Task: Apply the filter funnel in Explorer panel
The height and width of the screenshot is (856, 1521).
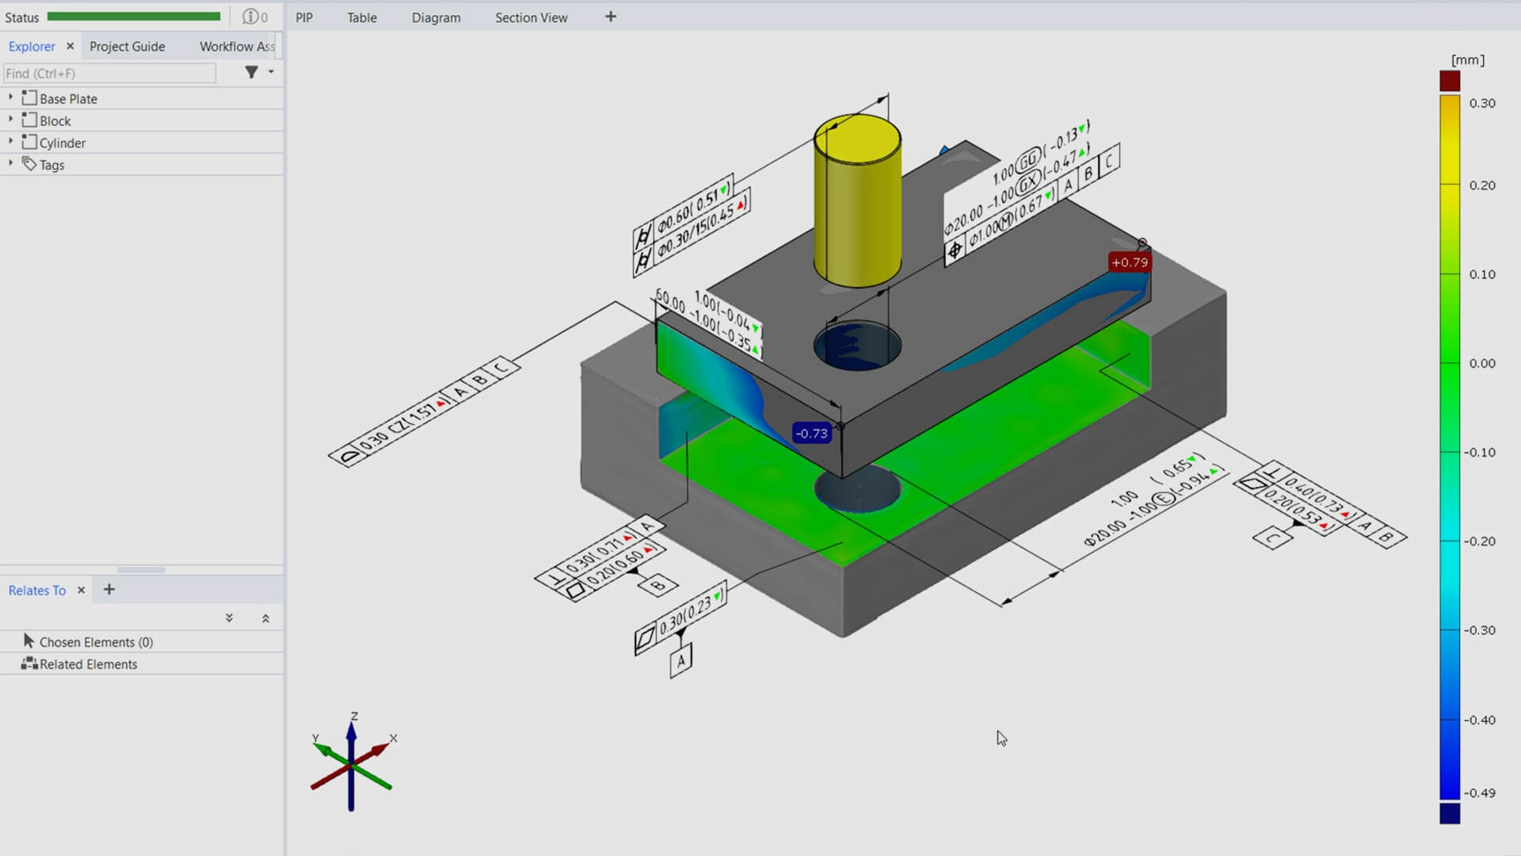Action: click(x=252, y=72)
